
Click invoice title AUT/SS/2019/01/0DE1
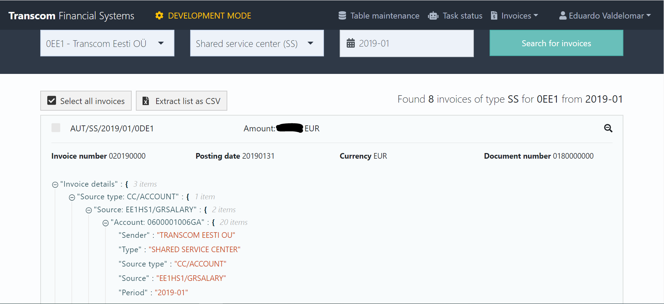tap(112, 129)
